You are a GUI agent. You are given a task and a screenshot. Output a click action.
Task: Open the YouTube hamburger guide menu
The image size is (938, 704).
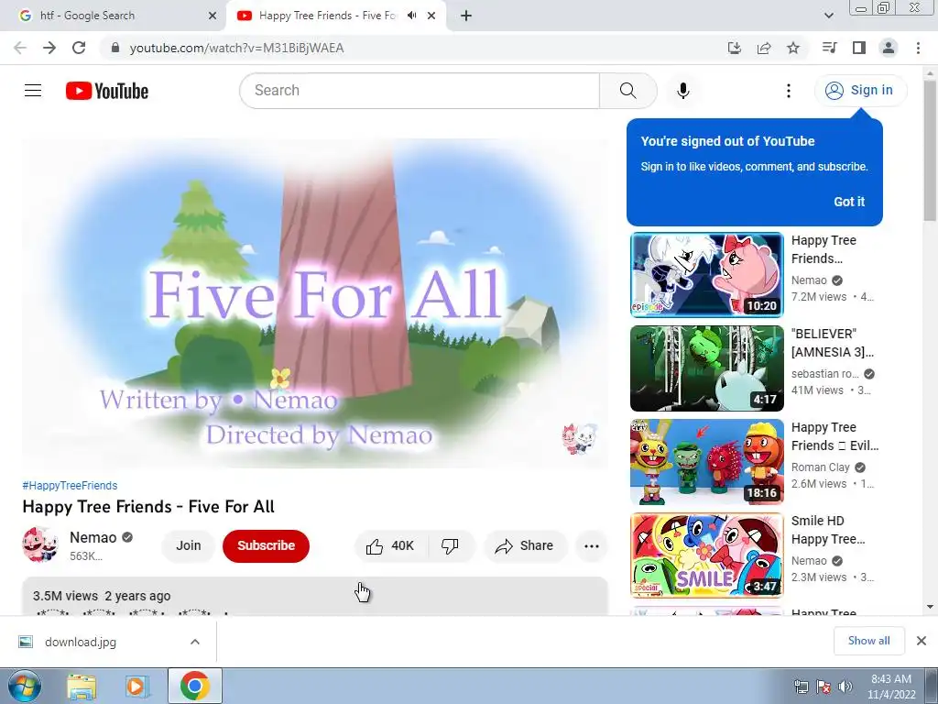(33, 91)
